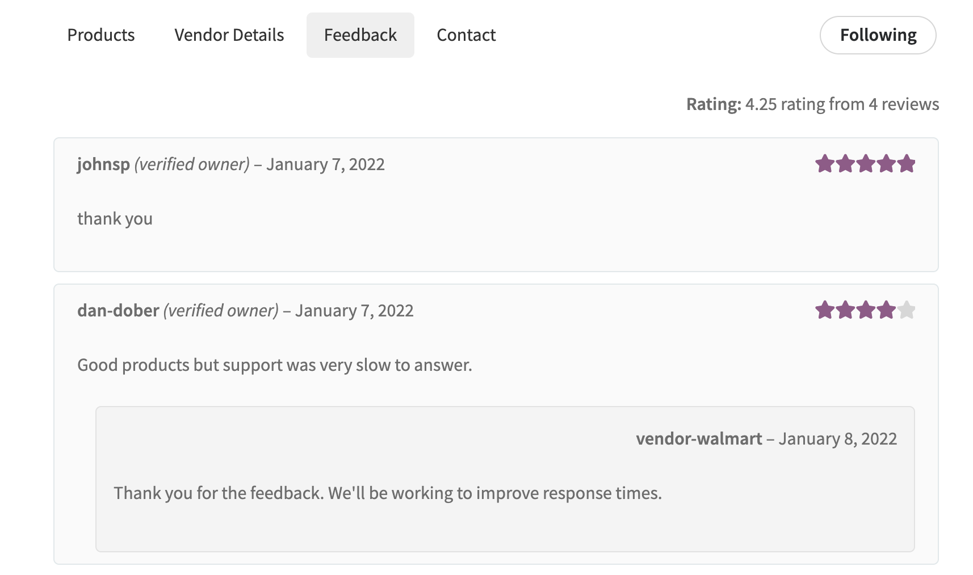Viewport: 973px width, 575px height.
Task: Click the "thank you" review text
Action: click(x=115, y=219)
